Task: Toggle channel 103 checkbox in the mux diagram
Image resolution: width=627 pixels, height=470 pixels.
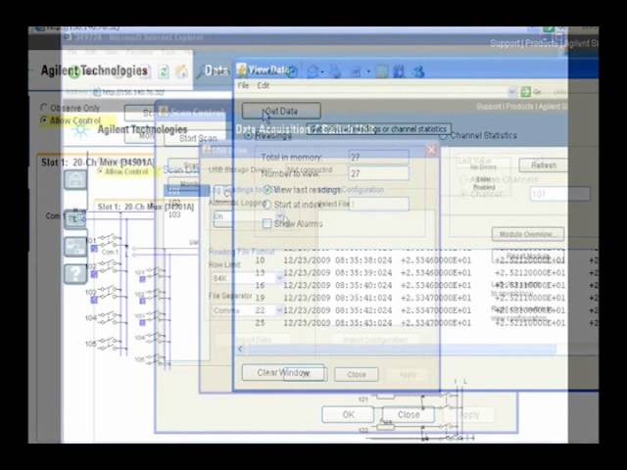Action: [94, 300]
